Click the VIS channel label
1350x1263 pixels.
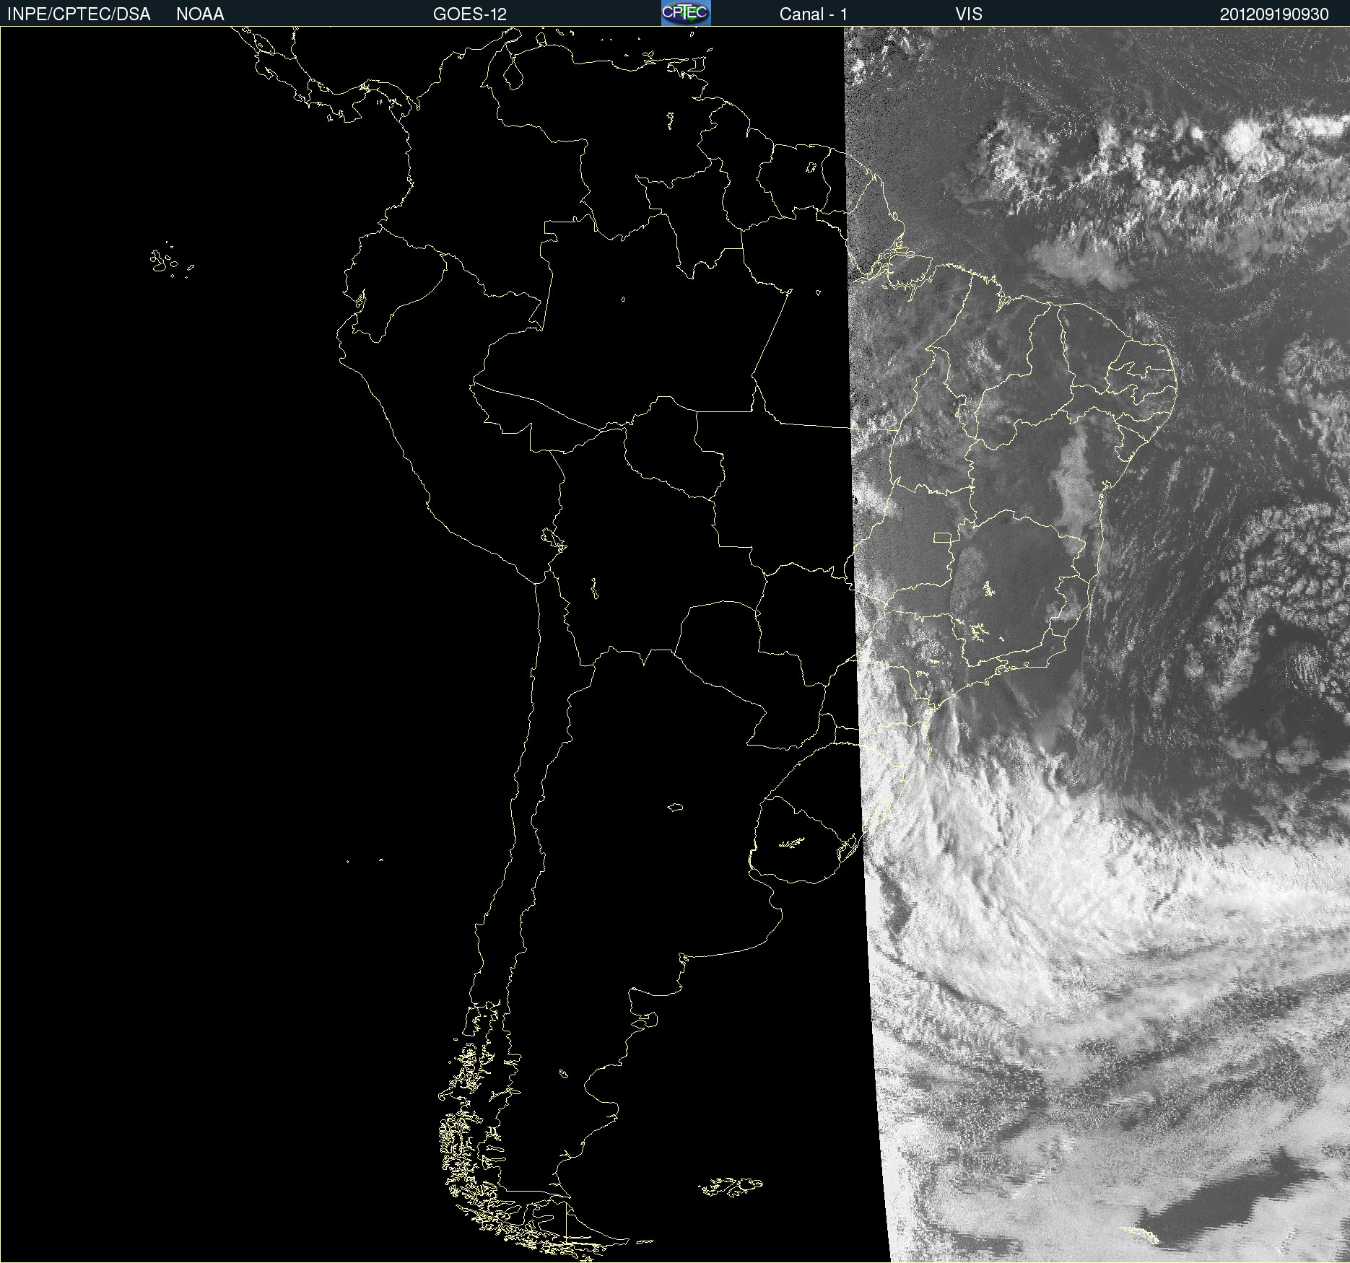tap(969, 14)
